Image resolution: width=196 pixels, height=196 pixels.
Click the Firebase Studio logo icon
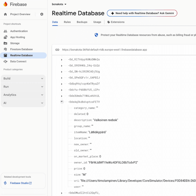[5, 183]
